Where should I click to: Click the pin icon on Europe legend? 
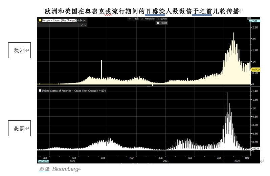coord(82,25)
